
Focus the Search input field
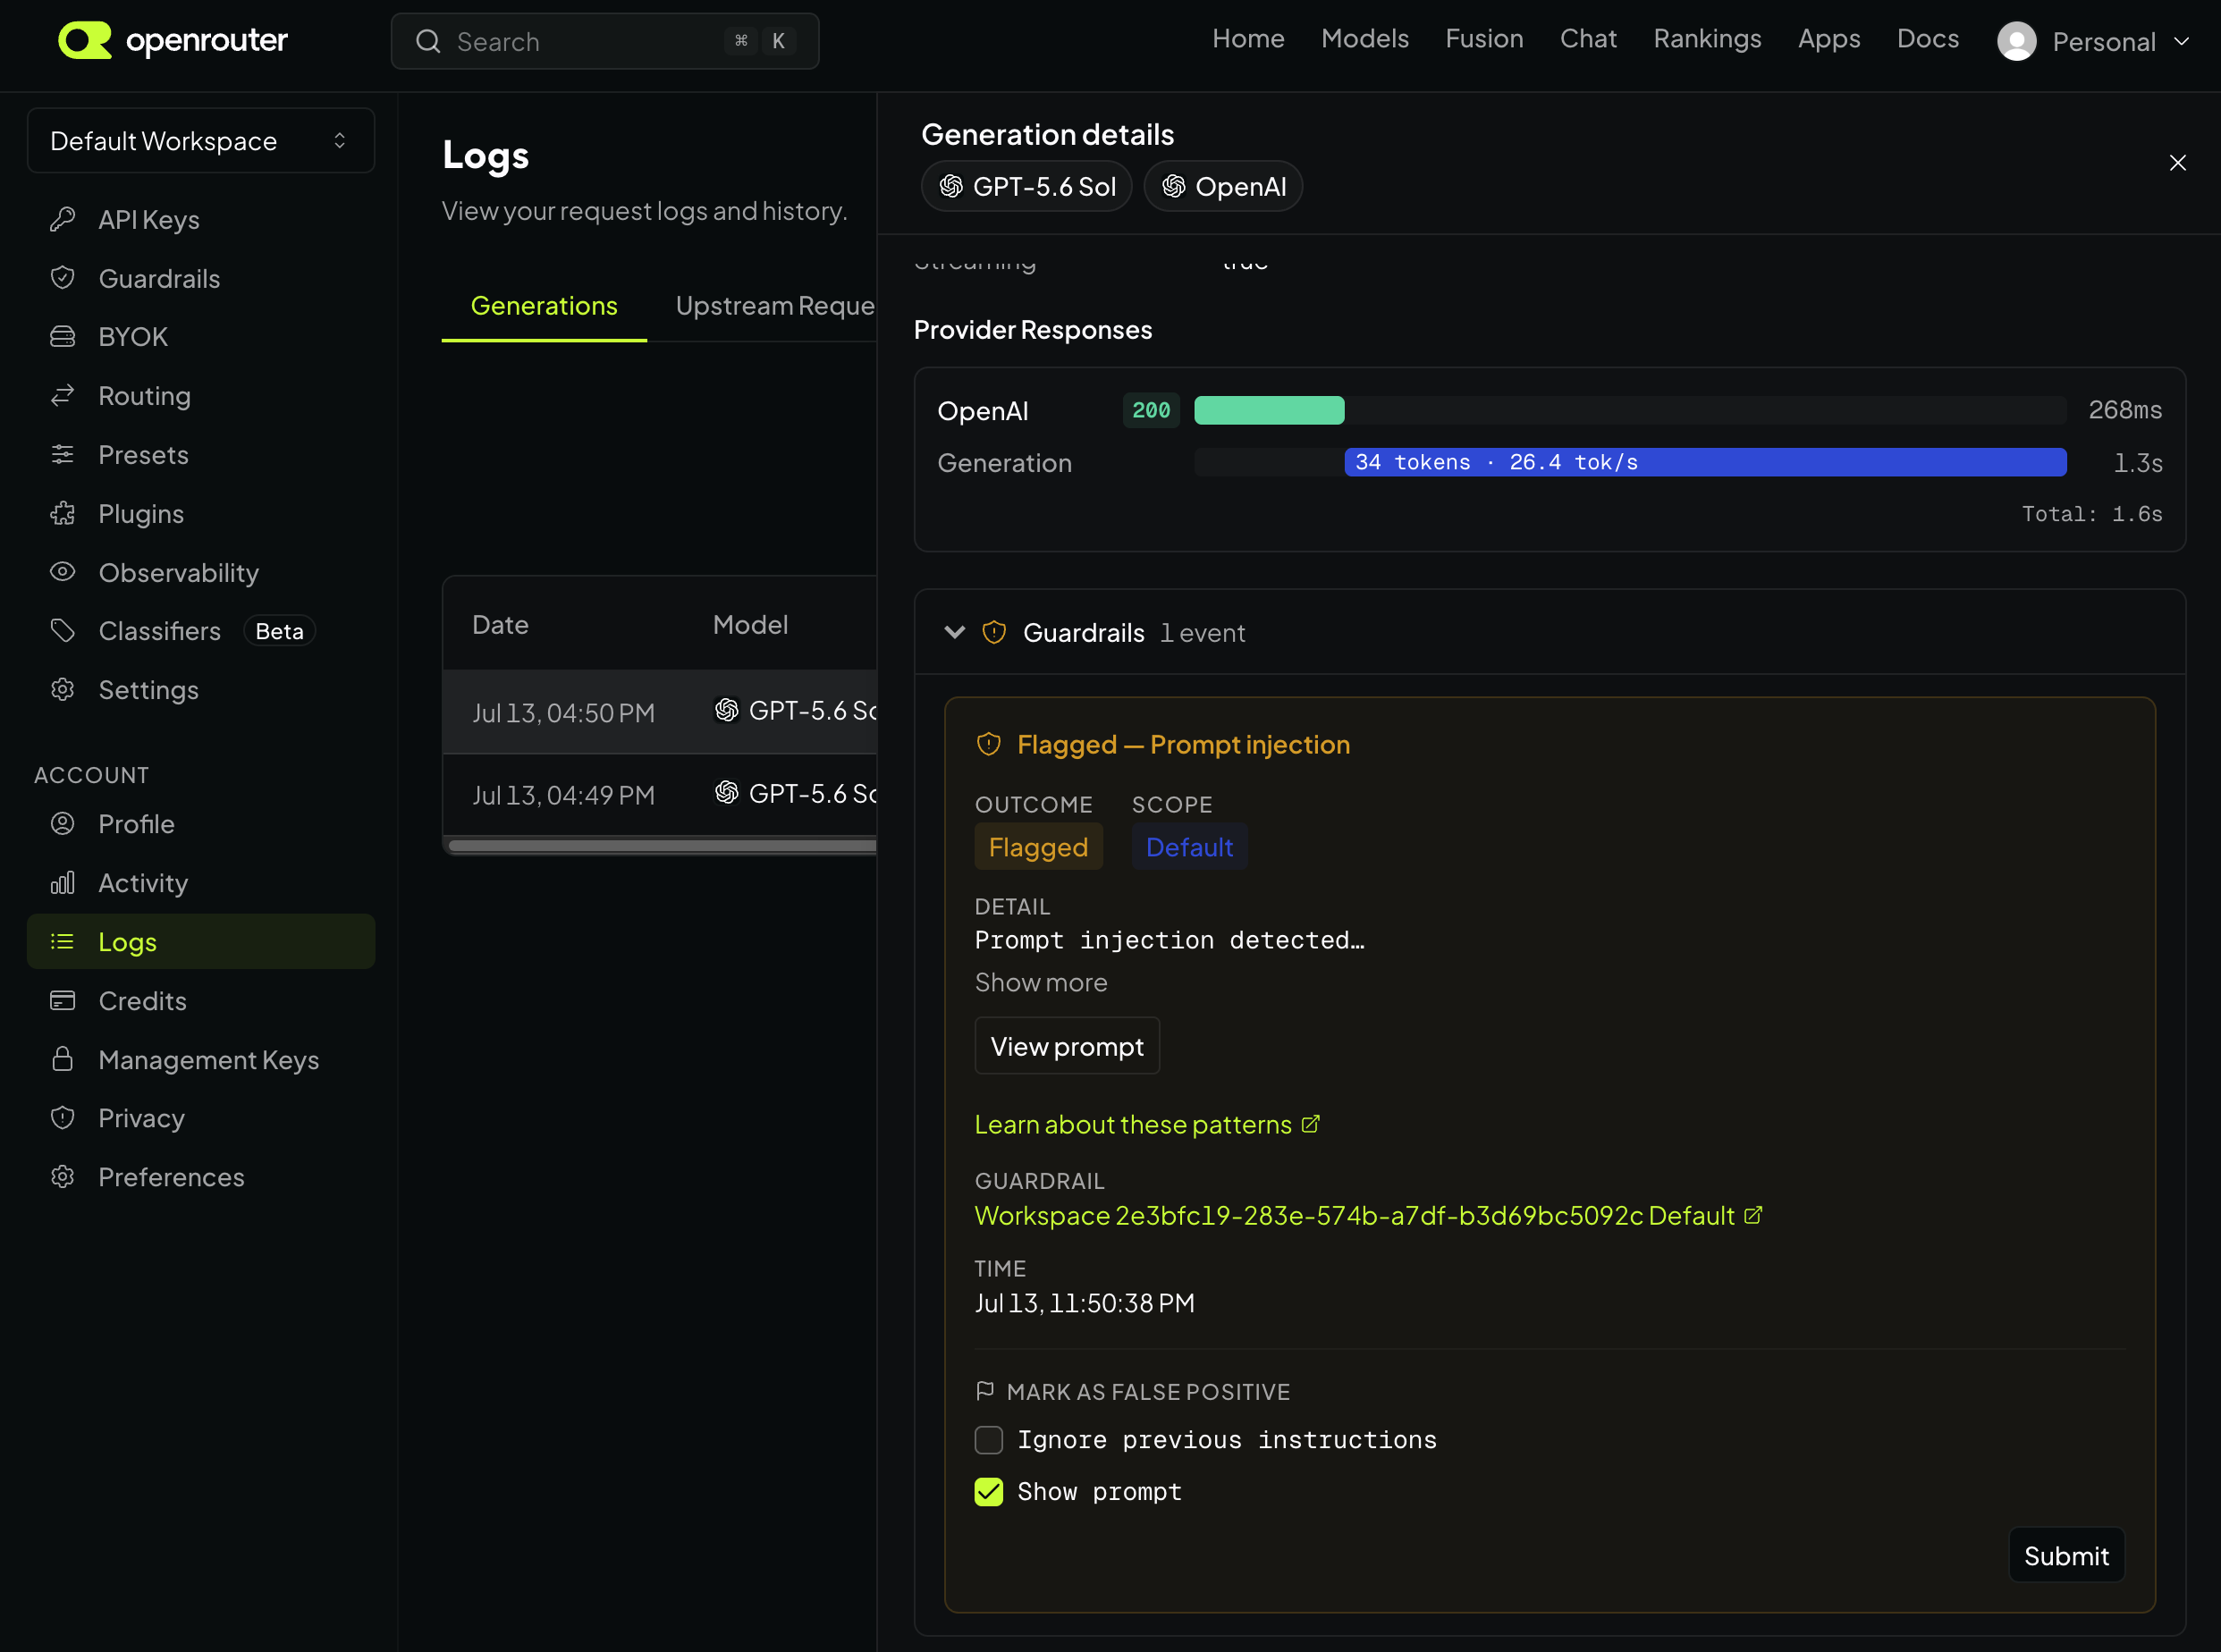click(x=605, y=41)
